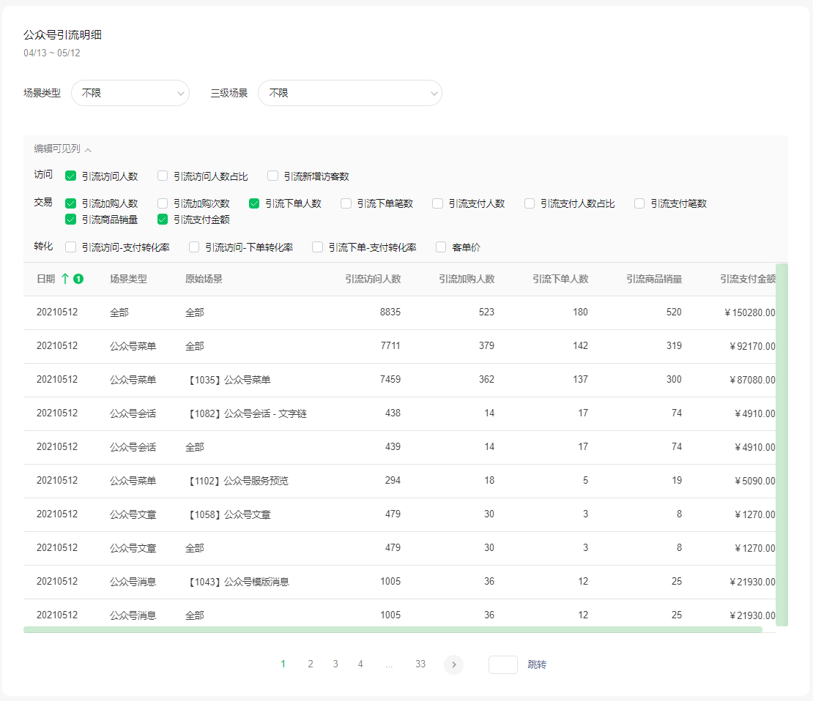Uncheck the 引流支付金额 checkbox
The image size is (813, 701).
[163, 220]
